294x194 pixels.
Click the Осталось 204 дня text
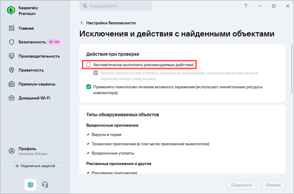point(32,154)
